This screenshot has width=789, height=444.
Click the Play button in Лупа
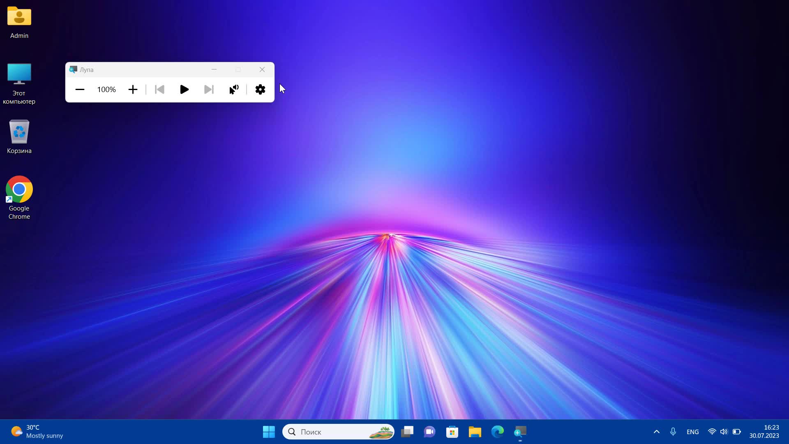(x=184, y=90)
